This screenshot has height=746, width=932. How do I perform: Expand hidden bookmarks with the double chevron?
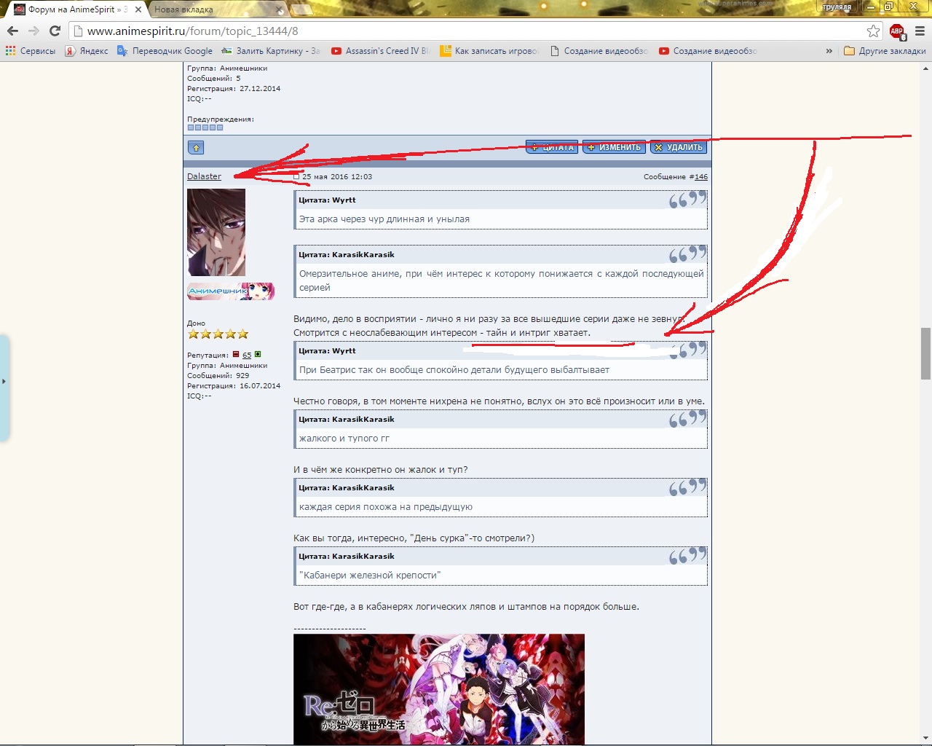(829, 51)
